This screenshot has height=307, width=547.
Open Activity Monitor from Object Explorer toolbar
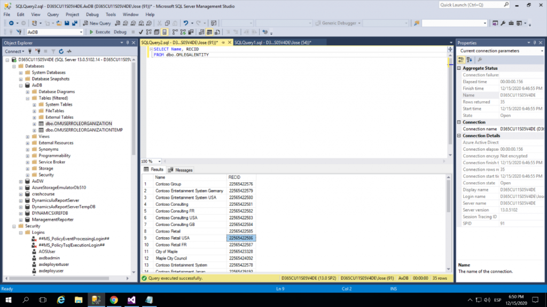tap(69, 51)
